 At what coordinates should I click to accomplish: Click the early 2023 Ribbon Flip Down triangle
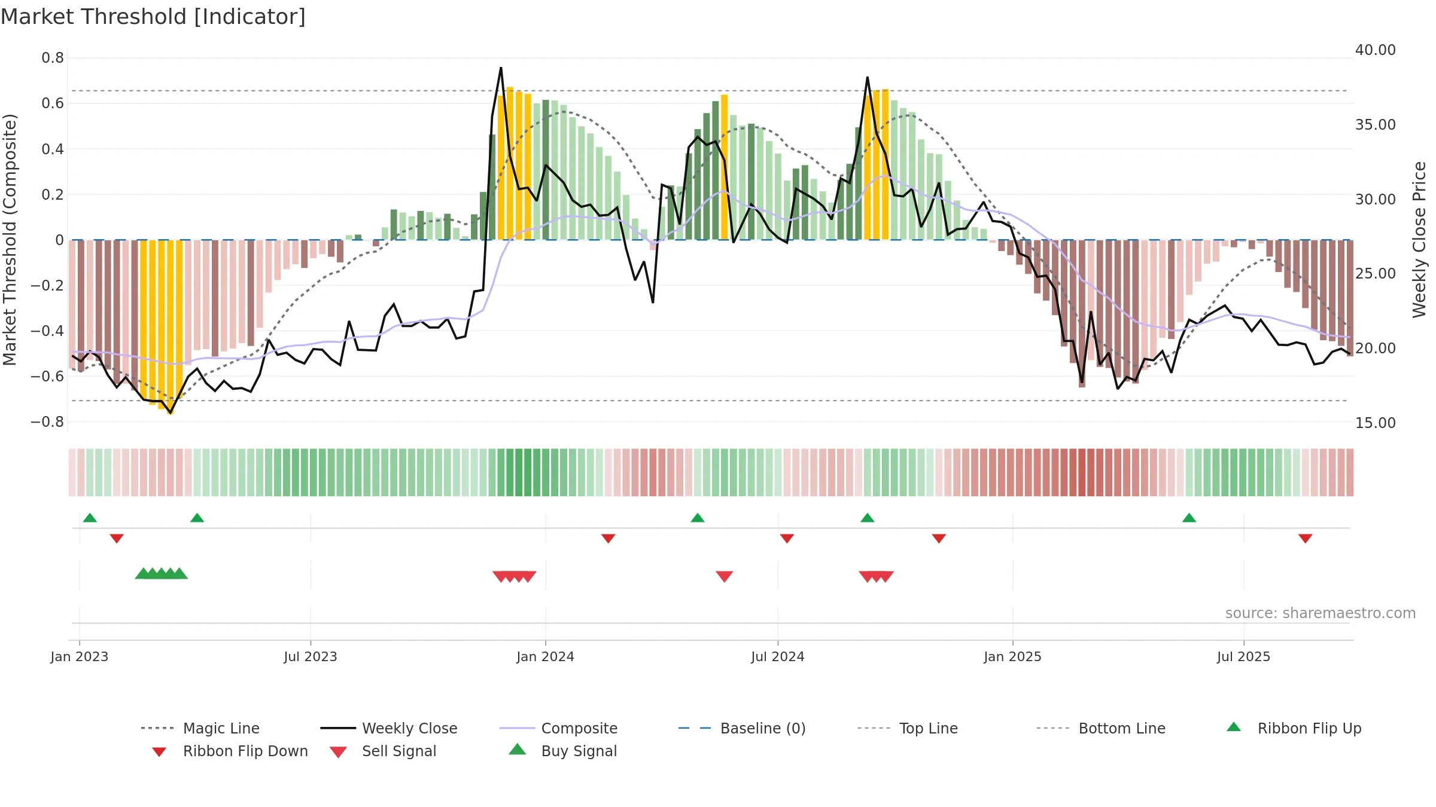[x=117, y=539]
